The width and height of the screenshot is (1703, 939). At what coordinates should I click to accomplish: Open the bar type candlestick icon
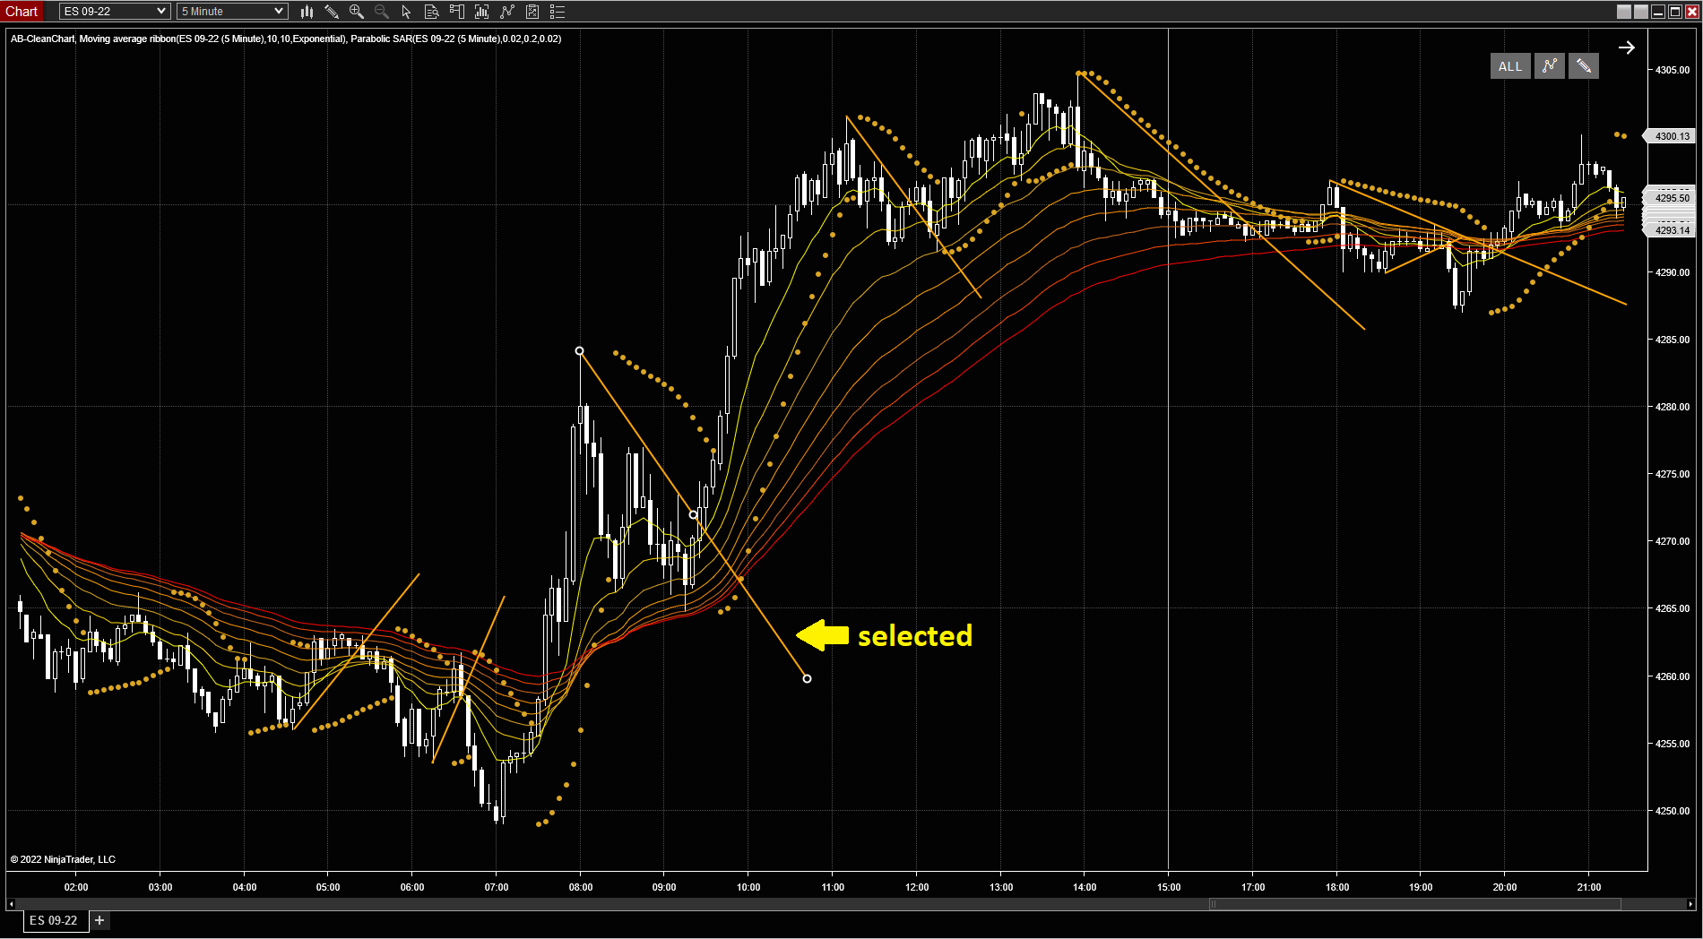click(x=307, y=12)
